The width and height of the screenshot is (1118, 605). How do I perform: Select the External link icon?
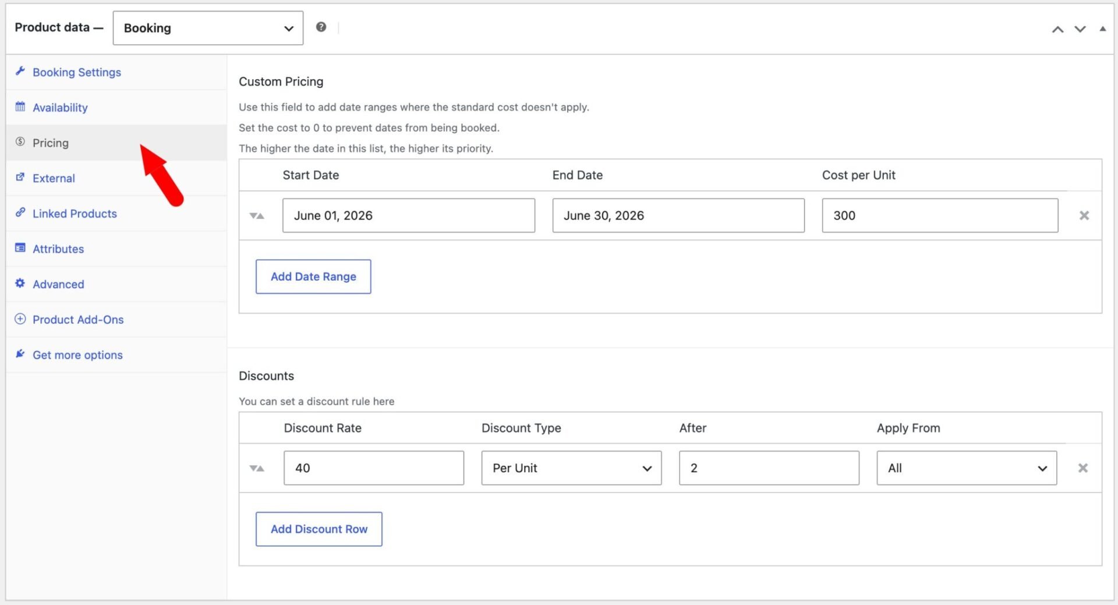(20, 178)
